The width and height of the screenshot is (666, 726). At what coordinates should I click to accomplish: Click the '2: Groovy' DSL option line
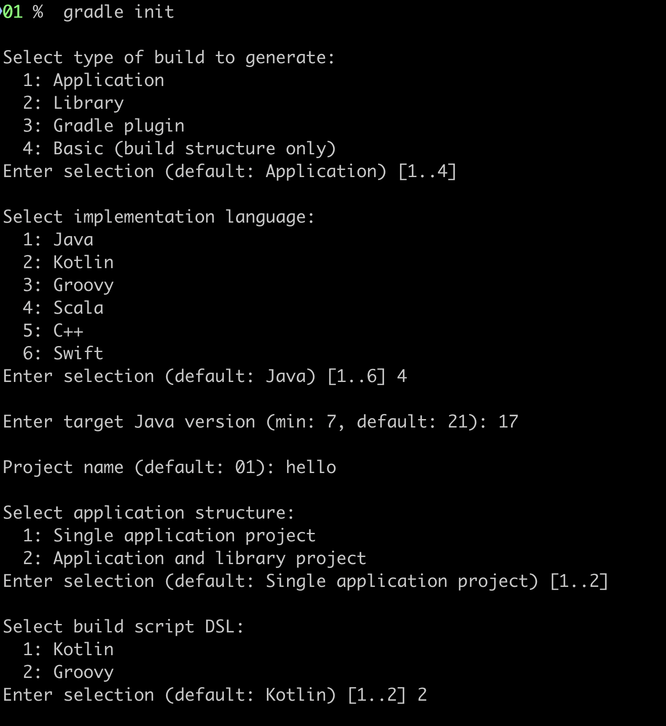pos(68,672)
